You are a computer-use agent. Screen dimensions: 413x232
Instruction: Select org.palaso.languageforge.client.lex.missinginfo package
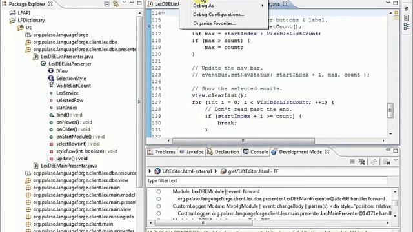[x=83, y=217]
